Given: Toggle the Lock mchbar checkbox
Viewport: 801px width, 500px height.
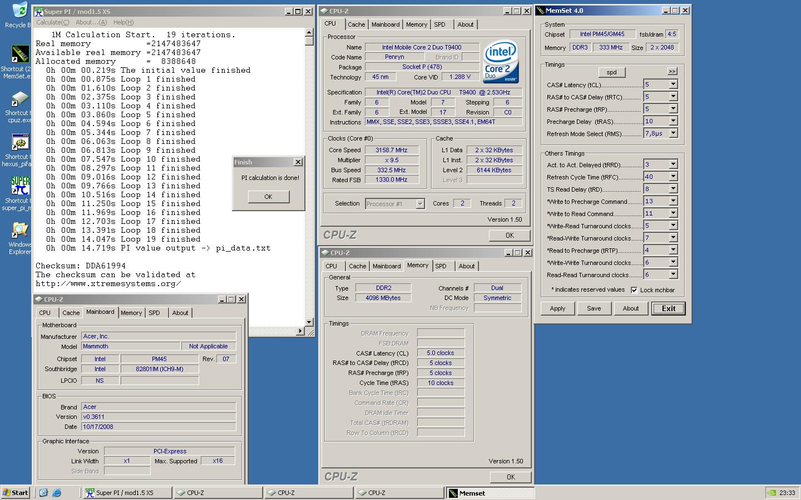Looking at the screenshot, I should (x=634, y=290).
